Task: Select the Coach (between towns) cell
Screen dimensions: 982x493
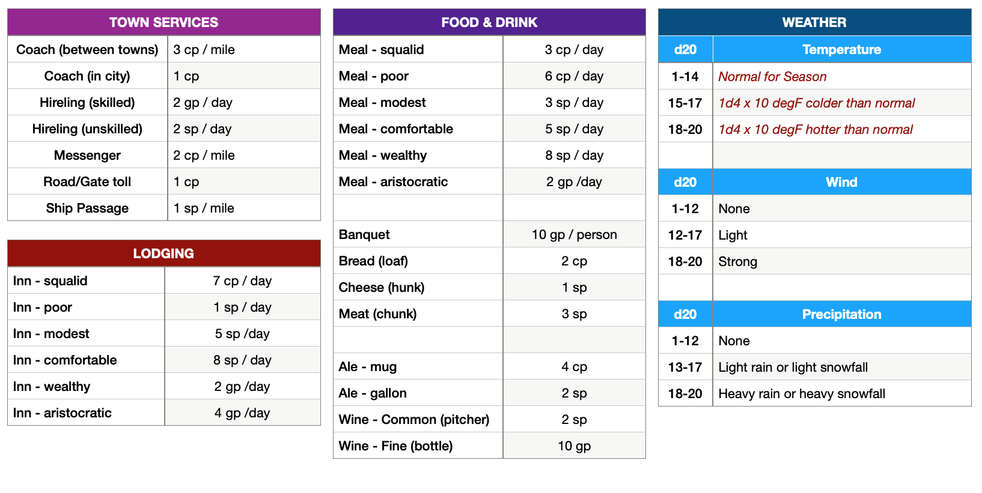Action: pyautogui.click(x=87, y=50)
